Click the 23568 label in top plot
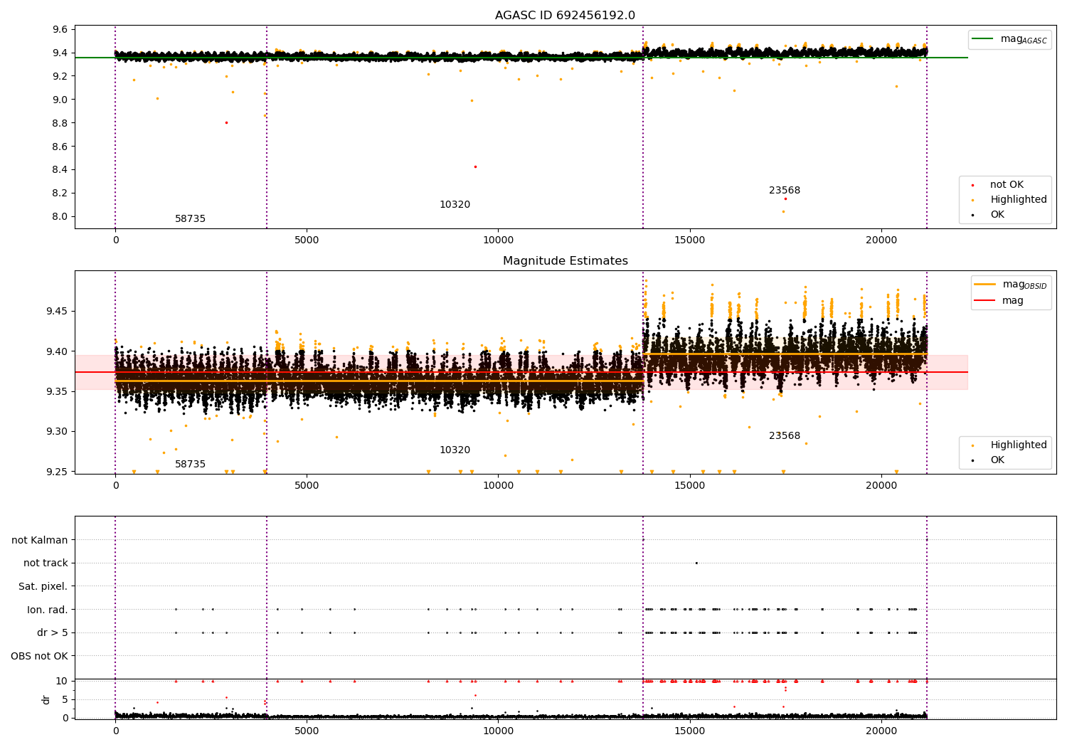This screenshot has width=1067, height=747. click(785, 191)
